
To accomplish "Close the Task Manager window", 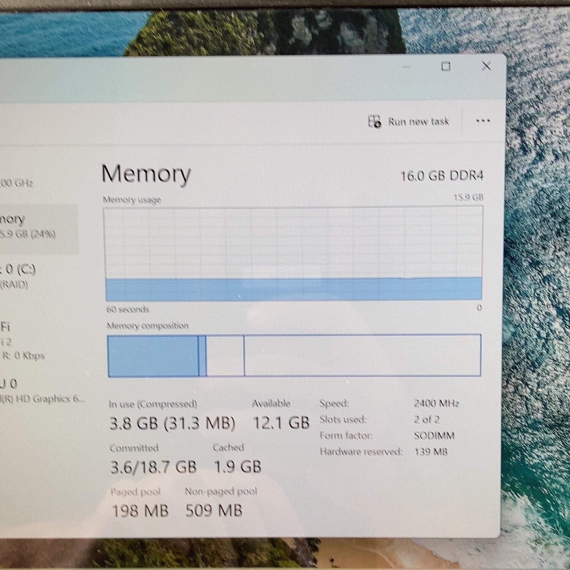I will (486, 66).
